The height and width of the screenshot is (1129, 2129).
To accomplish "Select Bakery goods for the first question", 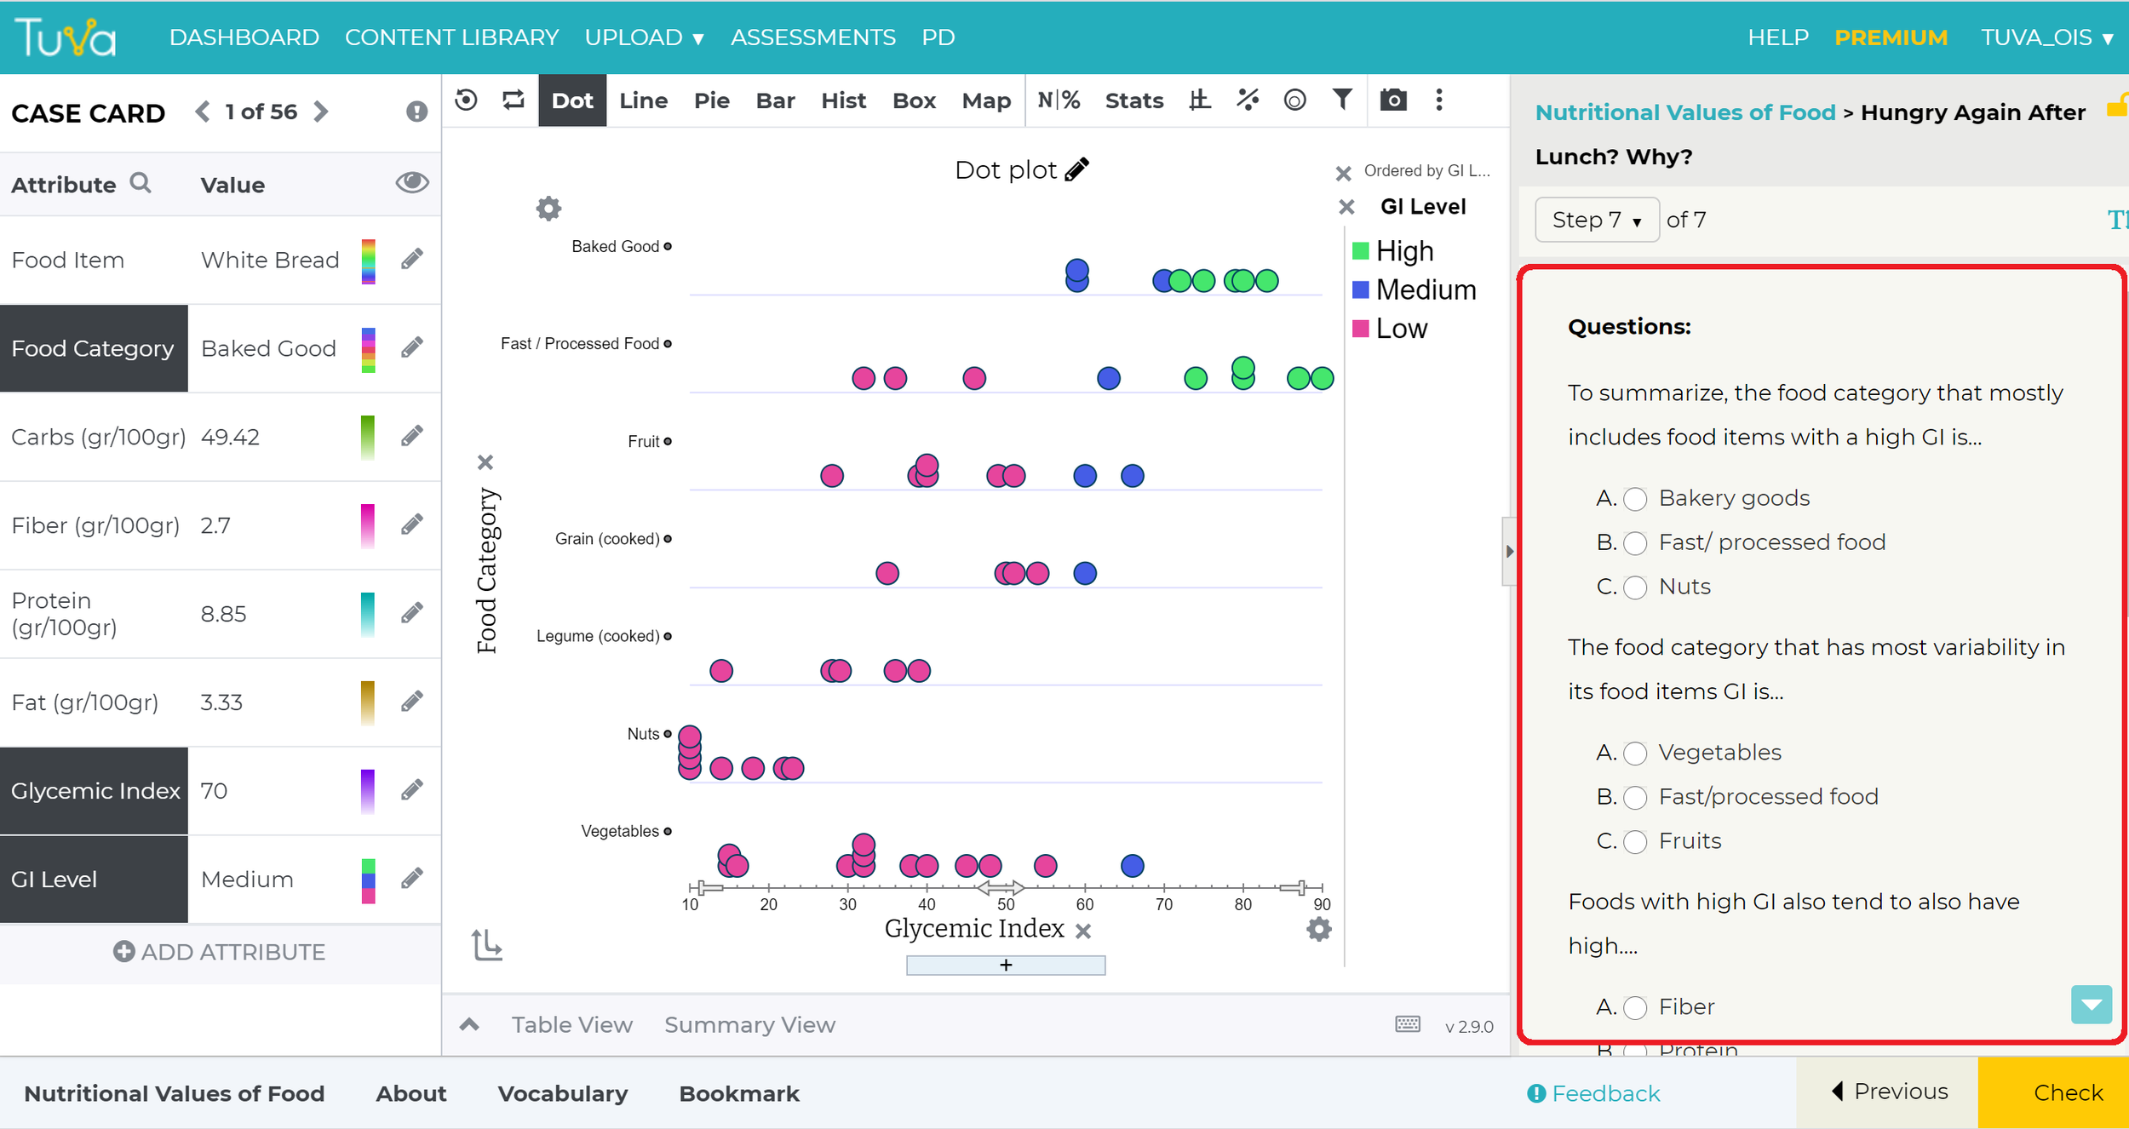I will click(x=1635, y=499).
